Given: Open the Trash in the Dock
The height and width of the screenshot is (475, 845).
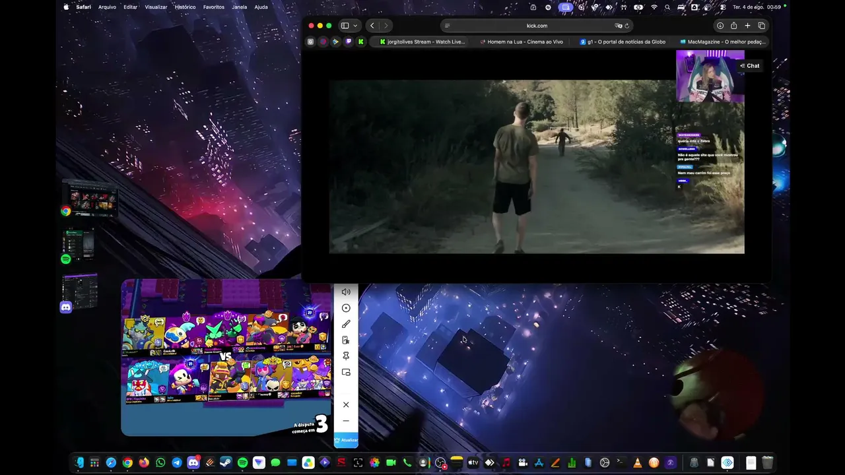Looking at the screenshot, I should [767, 462].
